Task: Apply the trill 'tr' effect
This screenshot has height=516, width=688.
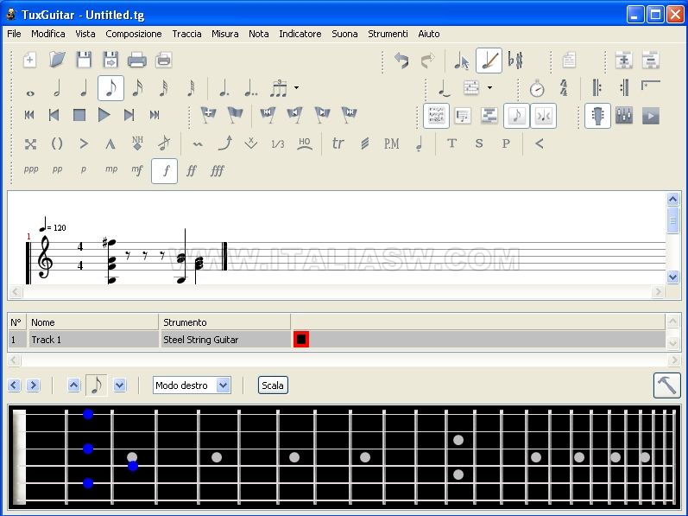Action: [338, 143]
